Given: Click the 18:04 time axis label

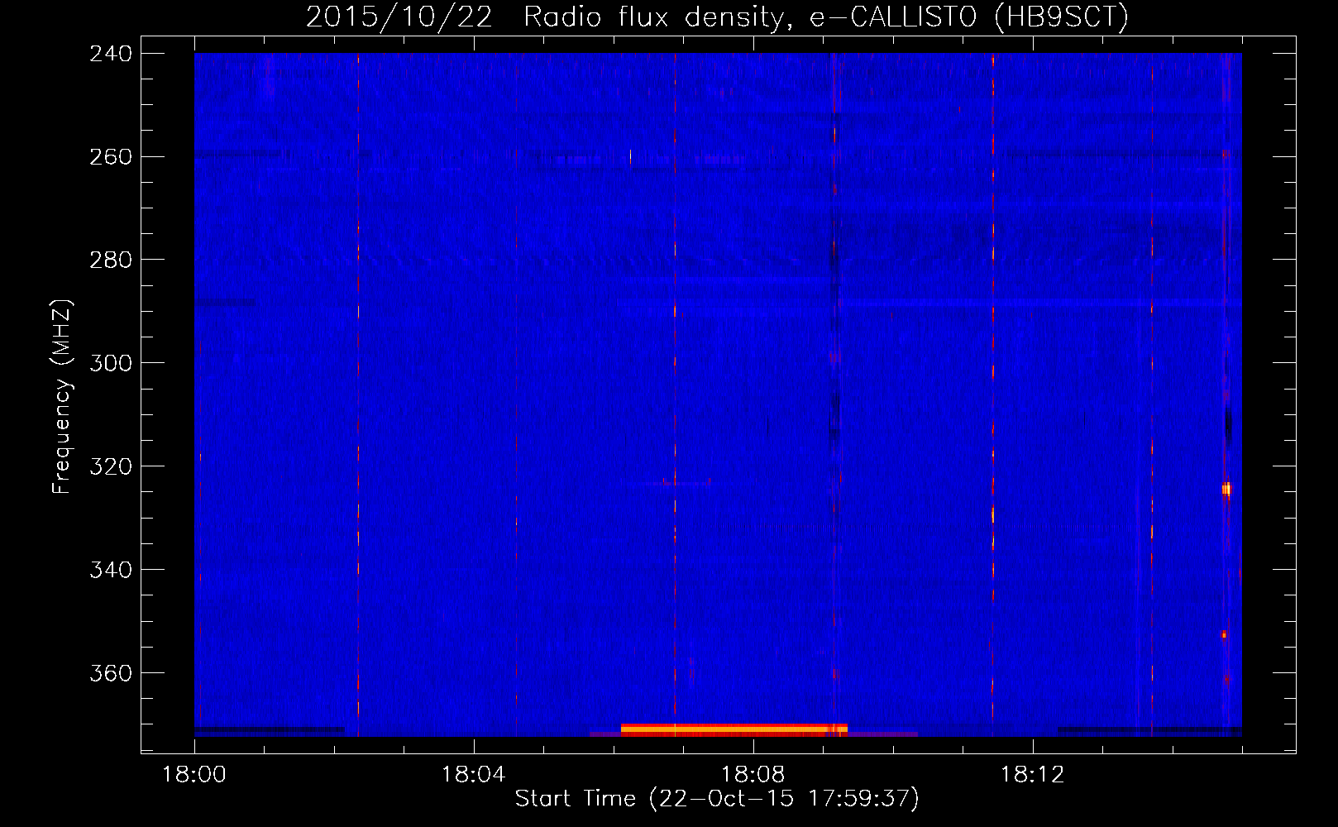Looking at the screenshot, I should [x=473, y=775].
